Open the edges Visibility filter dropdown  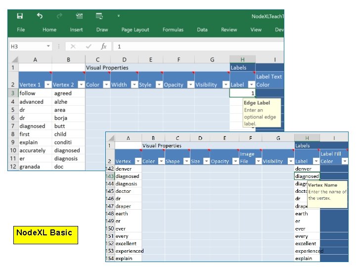click(x=225, y=85)
